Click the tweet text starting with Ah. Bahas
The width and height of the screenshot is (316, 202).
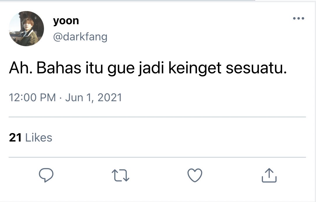click(x=148, y=68)
